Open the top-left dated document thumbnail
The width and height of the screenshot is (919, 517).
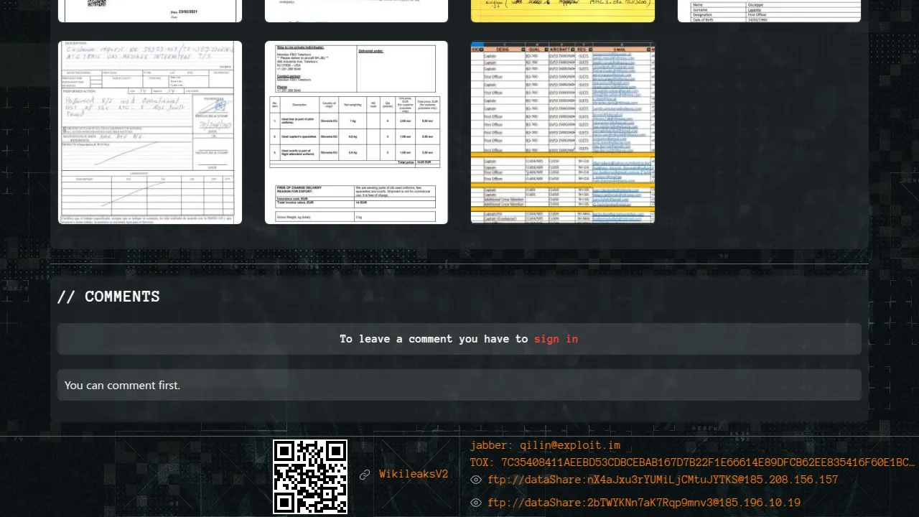(150, 10)
